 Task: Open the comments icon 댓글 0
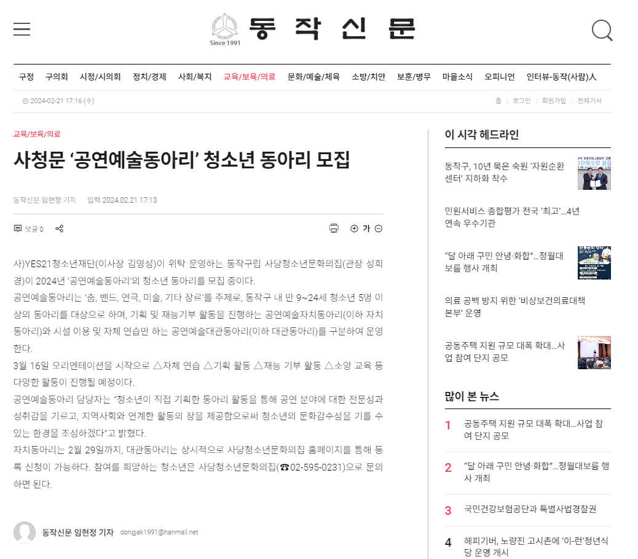pos(28,229)
